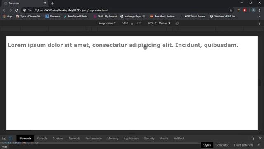Switch to the Elements tab
Screen dimensions: 264x149
click(x=25, y=138)
